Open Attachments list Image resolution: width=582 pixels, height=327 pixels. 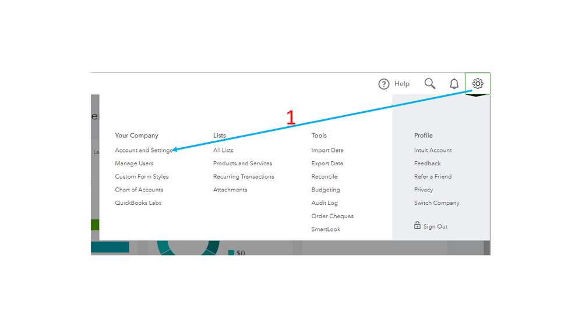(x=230, y=190)
